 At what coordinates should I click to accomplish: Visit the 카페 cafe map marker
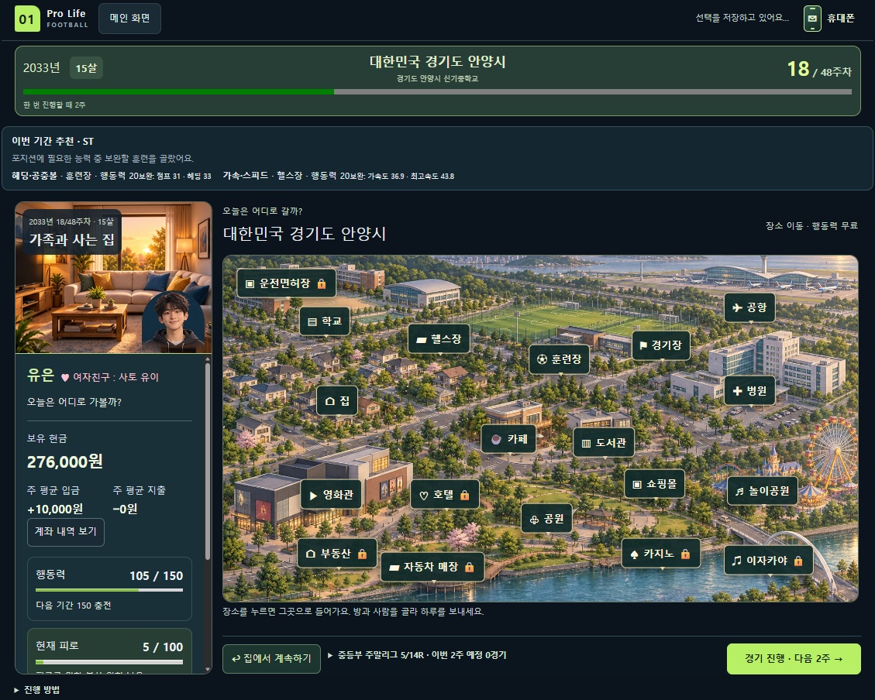(508, 439)
